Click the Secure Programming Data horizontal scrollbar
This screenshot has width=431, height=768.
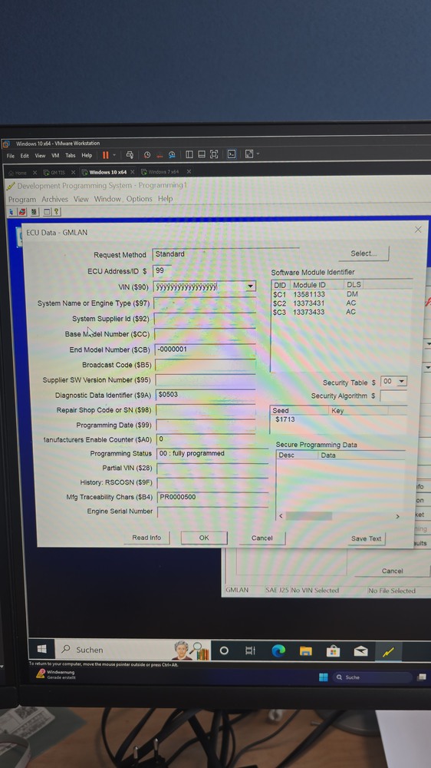coord(339,516)
